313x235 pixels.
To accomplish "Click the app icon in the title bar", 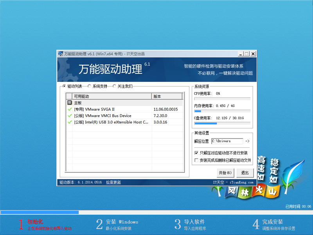I will tap(61, 54).
